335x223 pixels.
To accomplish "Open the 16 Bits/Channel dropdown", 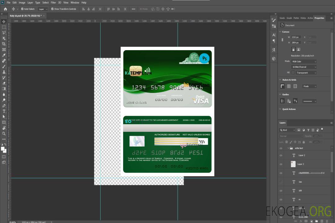I will (x=304, y=67).
